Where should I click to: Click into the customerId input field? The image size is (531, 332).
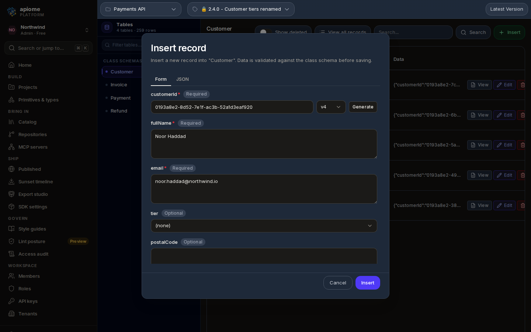coord(232,107)
